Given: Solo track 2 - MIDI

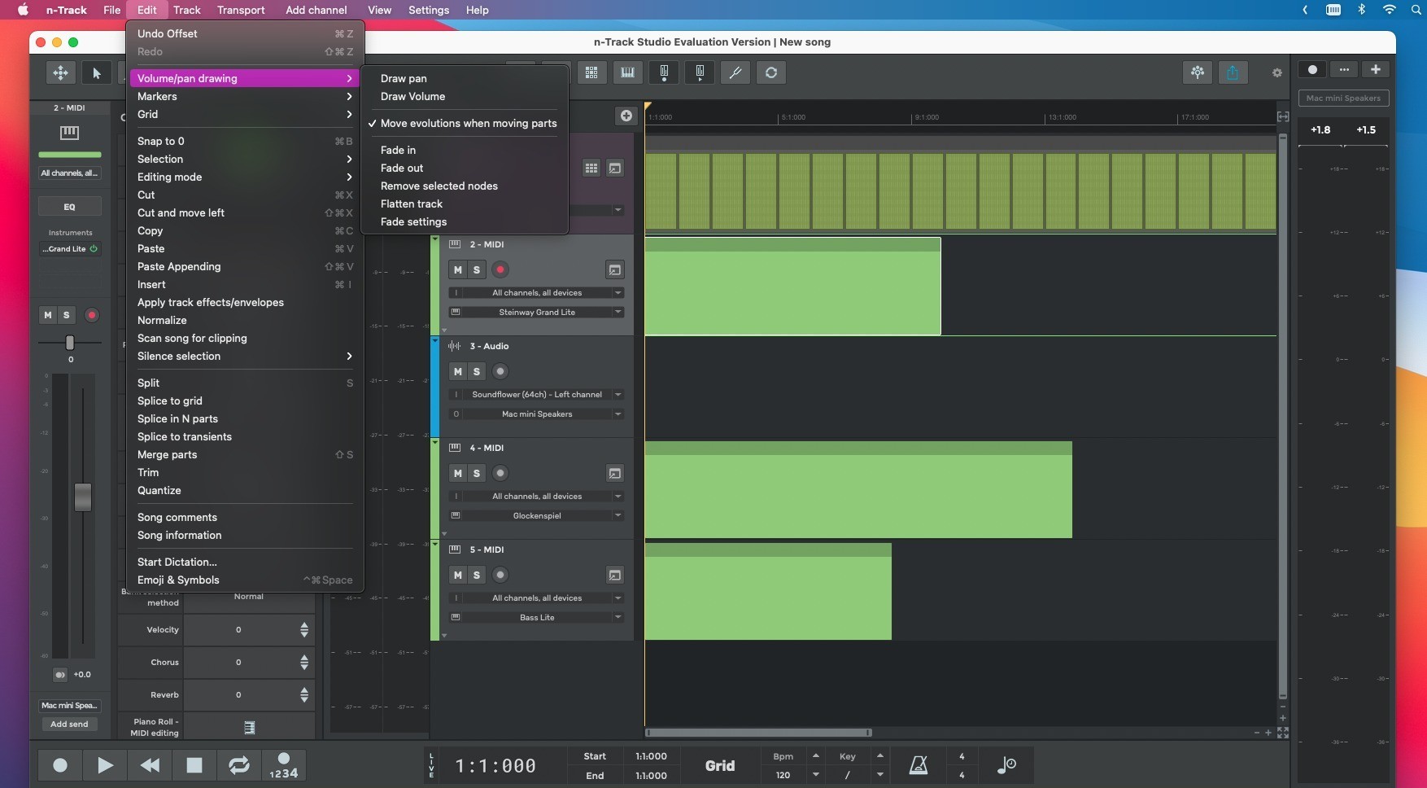Looking at the screenshot, I should (477, 269).
